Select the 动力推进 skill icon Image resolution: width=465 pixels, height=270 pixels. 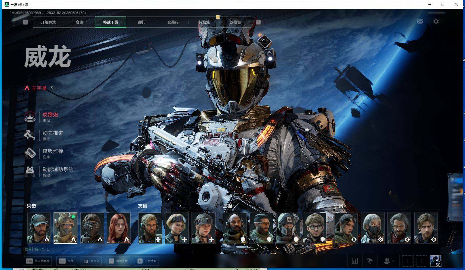pyautogui.click(x=30, y=135)
